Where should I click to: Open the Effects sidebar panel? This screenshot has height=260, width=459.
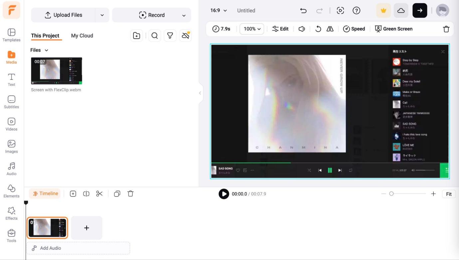tap(11, 213)
